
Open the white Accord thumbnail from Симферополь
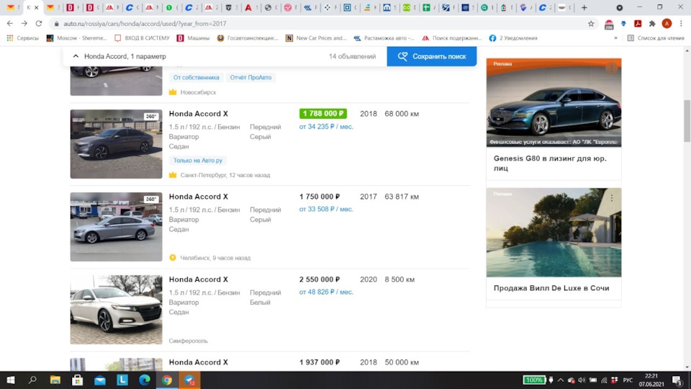tap(116, 310)
